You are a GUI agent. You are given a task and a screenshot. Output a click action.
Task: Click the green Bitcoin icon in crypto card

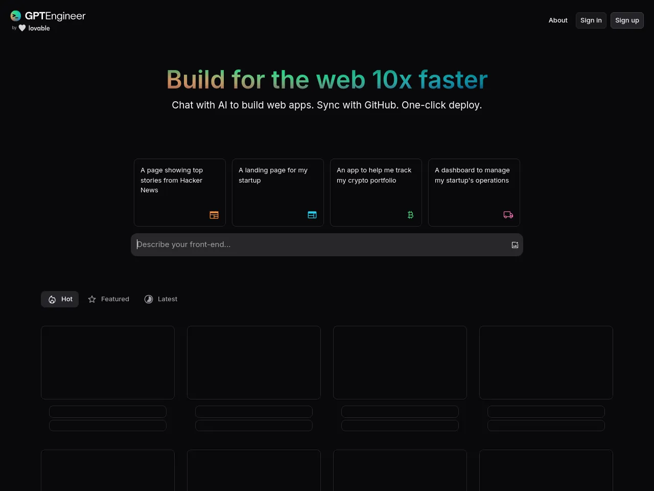(410, 215)
